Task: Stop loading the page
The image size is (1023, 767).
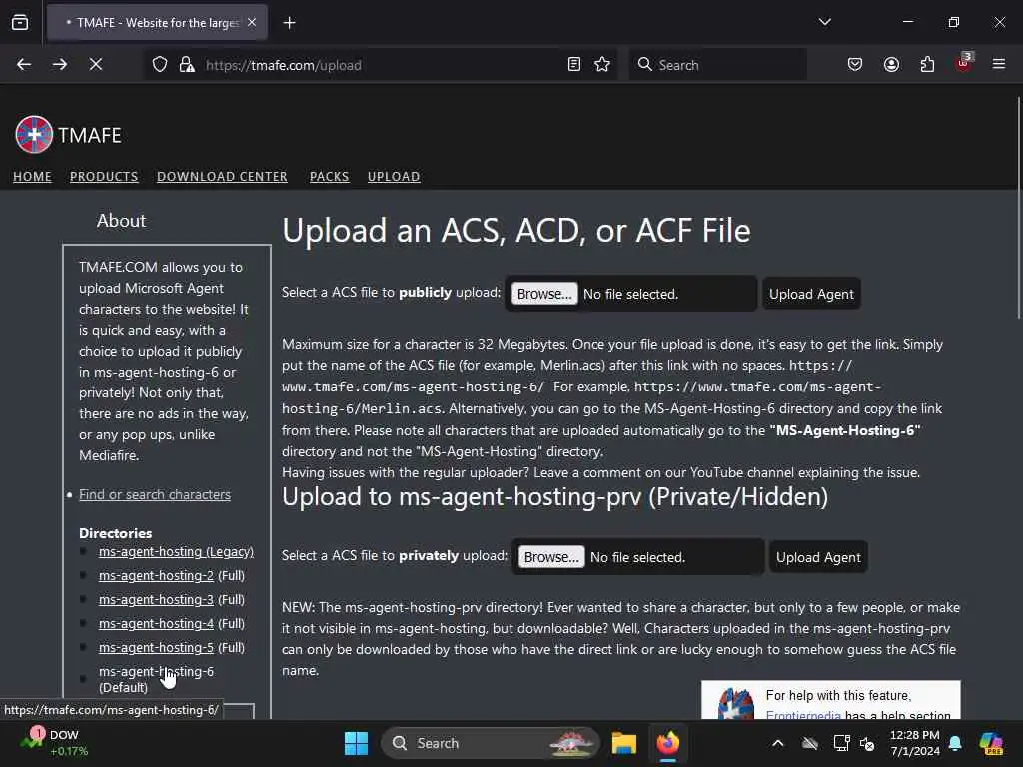Action: (96, 65)
